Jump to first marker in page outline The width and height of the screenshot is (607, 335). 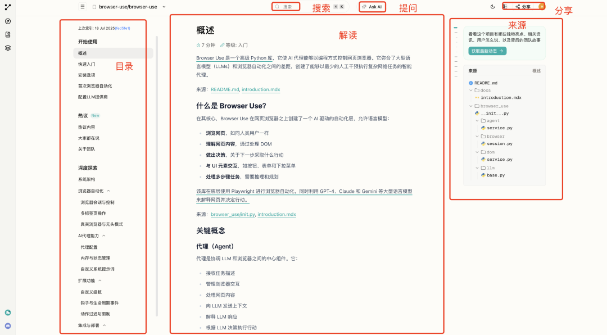click(x=456, y=28)
